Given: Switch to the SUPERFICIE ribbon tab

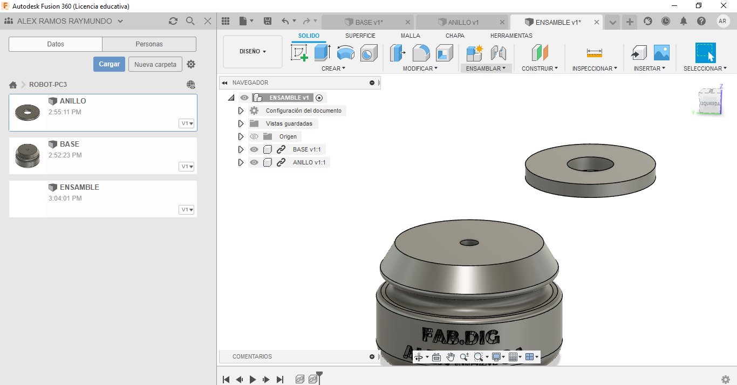Looking at the screenshot, I should click(360, 36).
